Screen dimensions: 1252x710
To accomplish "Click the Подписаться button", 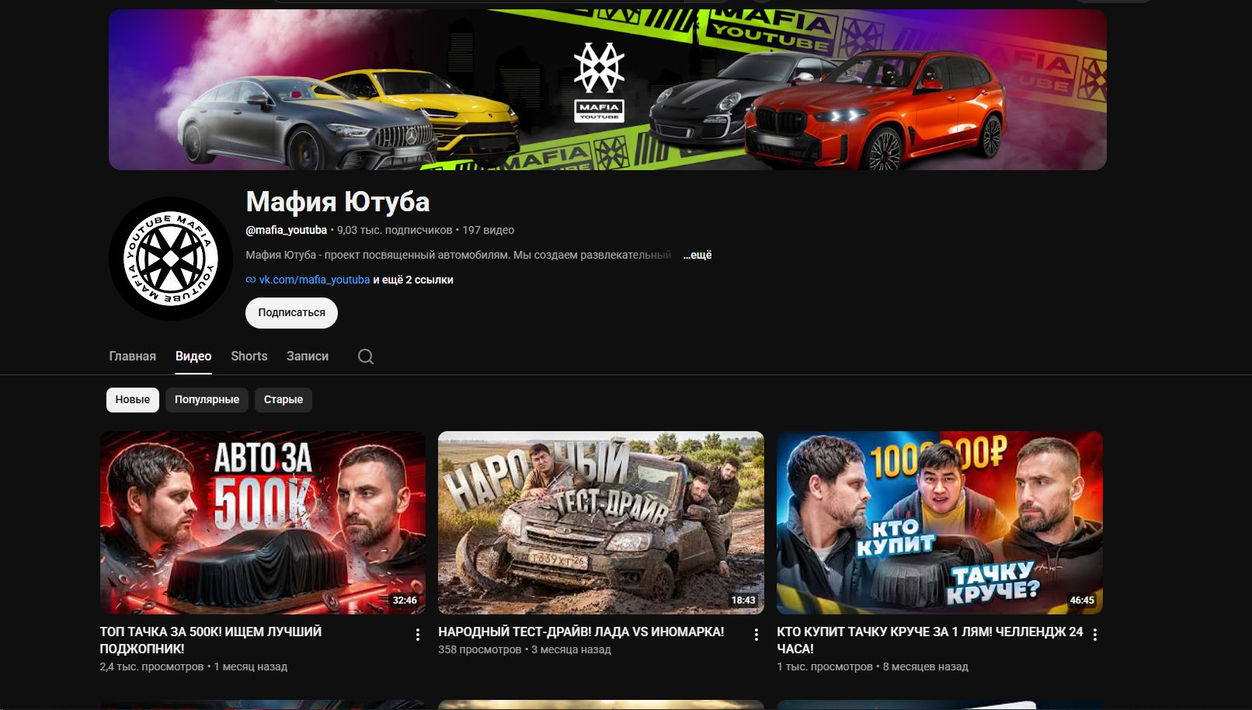I will (x=291, y=312).
